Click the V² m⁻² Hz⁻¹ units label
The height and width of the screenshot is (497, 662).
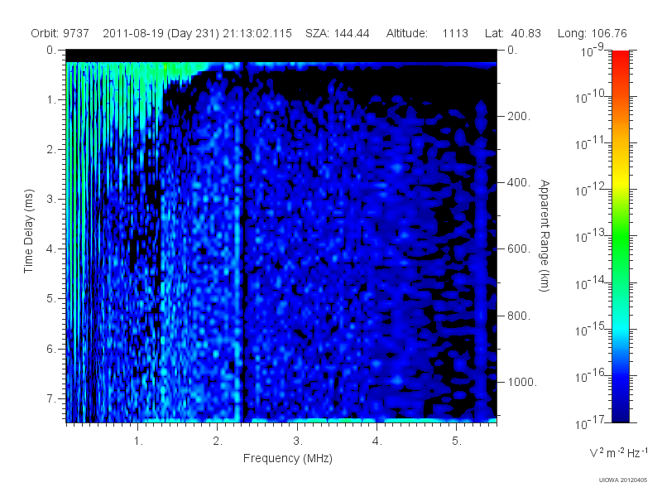point(618,452)
